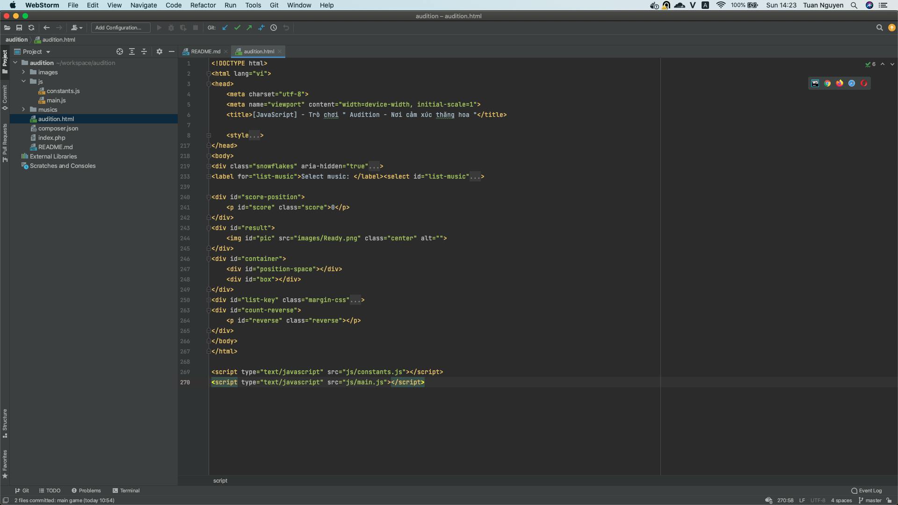Click Git commit checkmark icon
Screen dimensions: 898x505
237,28
